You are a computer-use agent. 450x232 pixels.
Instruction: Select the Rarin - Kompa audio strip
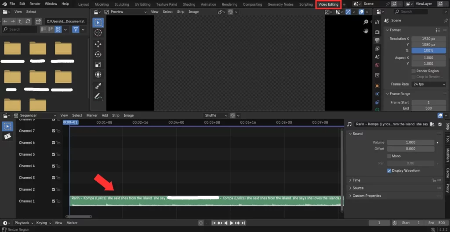[x=207, y=201]
